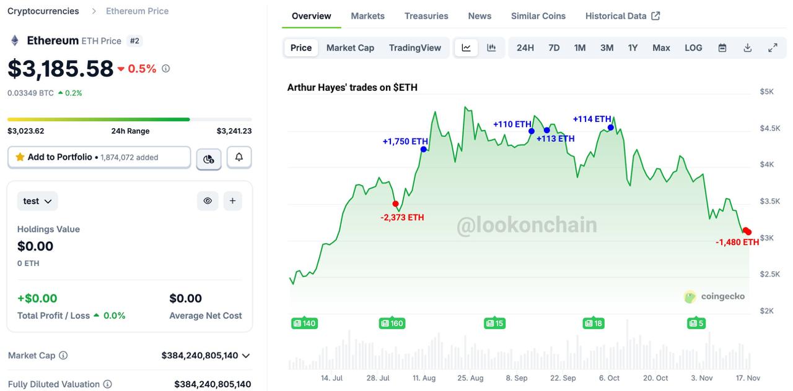Screen dimensions: 793x391
Task: Click the price alert bell icon
Action: (239, 158)
